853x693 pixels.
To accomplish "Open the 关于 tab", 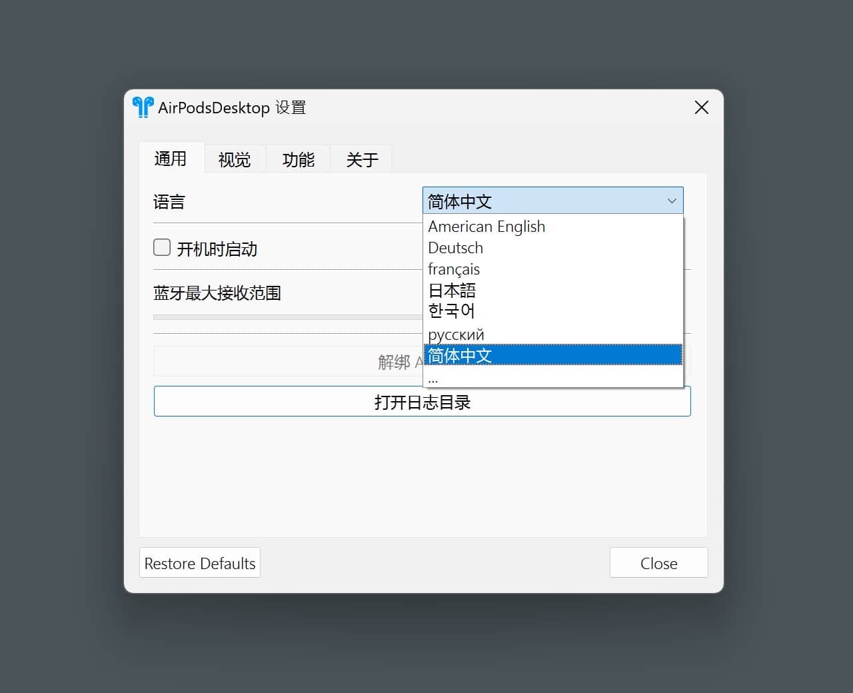I will pos(362,159).
